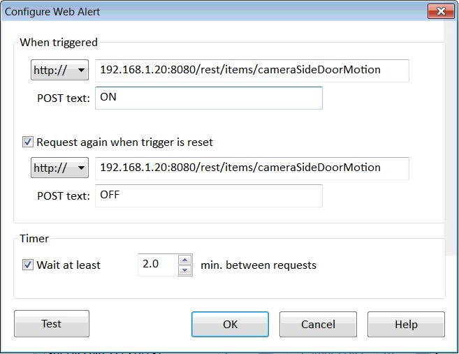The image size is (459, 354).
Task: Disable the Wait at least checkbox
Action: click(x=28, y=265)
